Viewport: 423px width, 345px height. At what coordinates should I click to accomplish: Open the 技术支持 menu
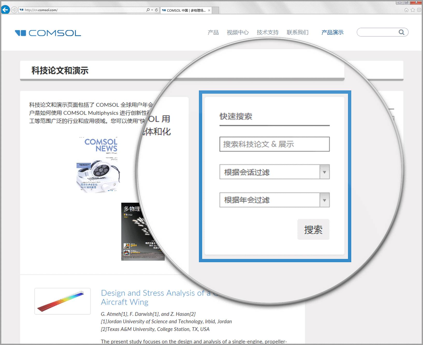click(268, 32)
